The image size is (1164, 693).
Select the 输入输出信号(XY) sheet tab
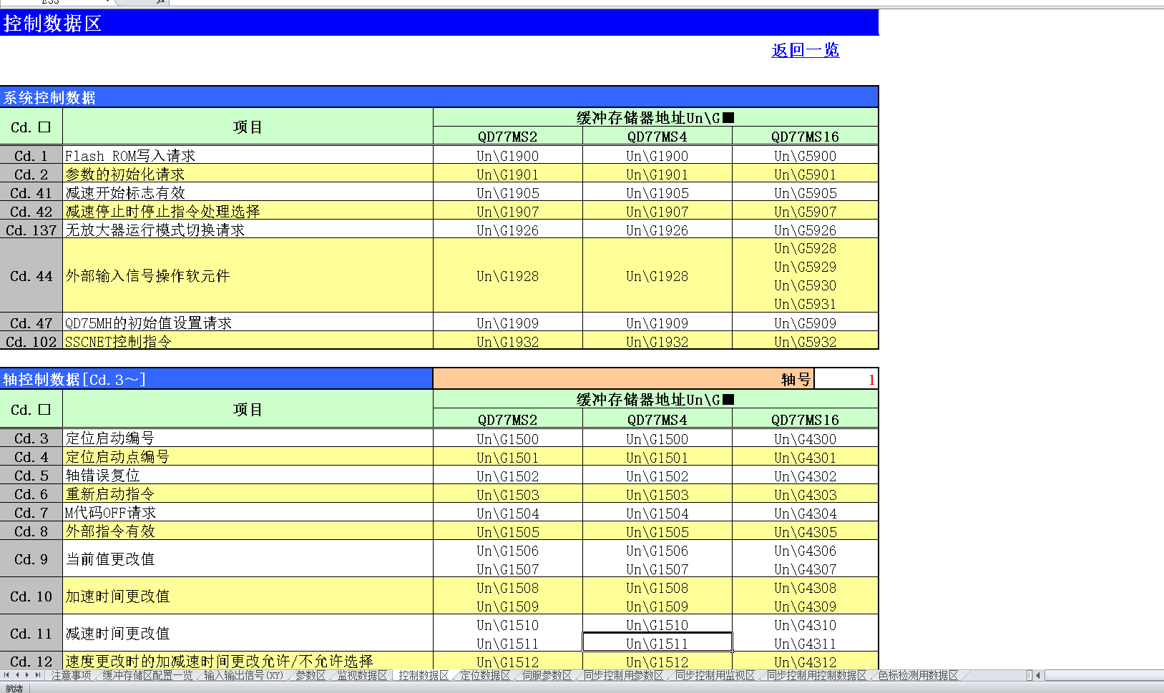click(243, 675)
